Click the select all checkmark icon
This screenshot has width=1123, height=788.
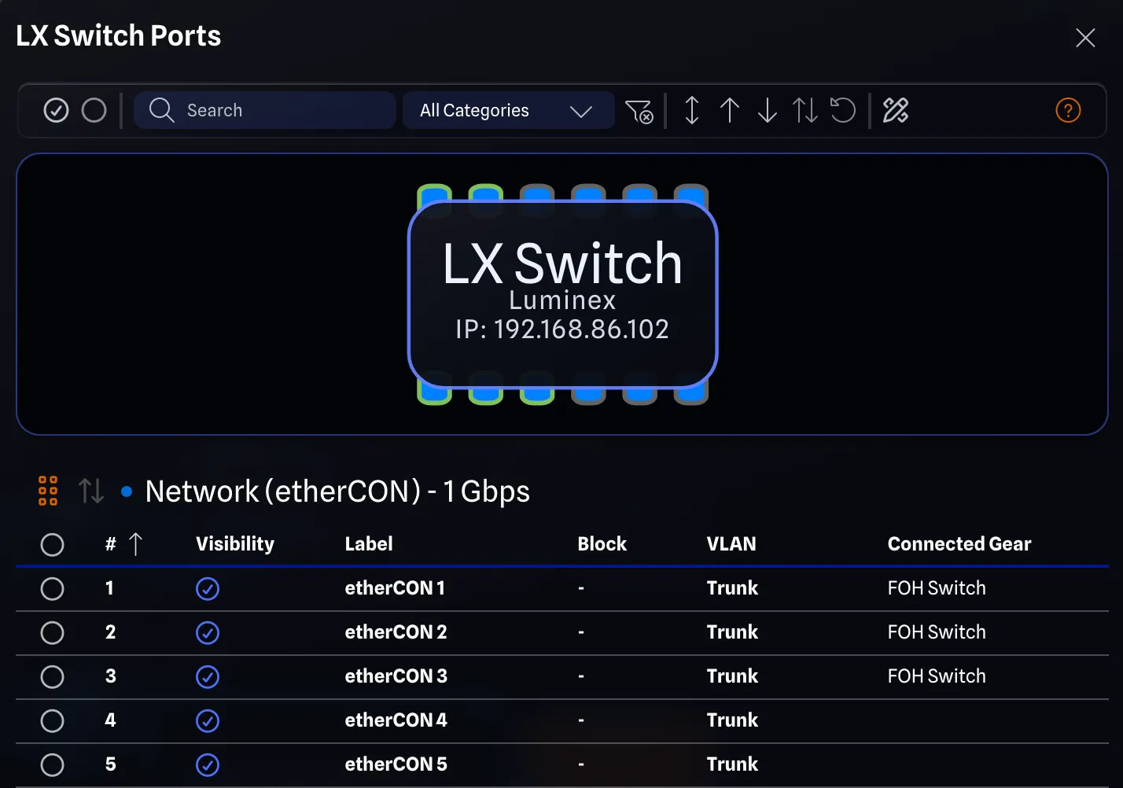pos(56,110)
